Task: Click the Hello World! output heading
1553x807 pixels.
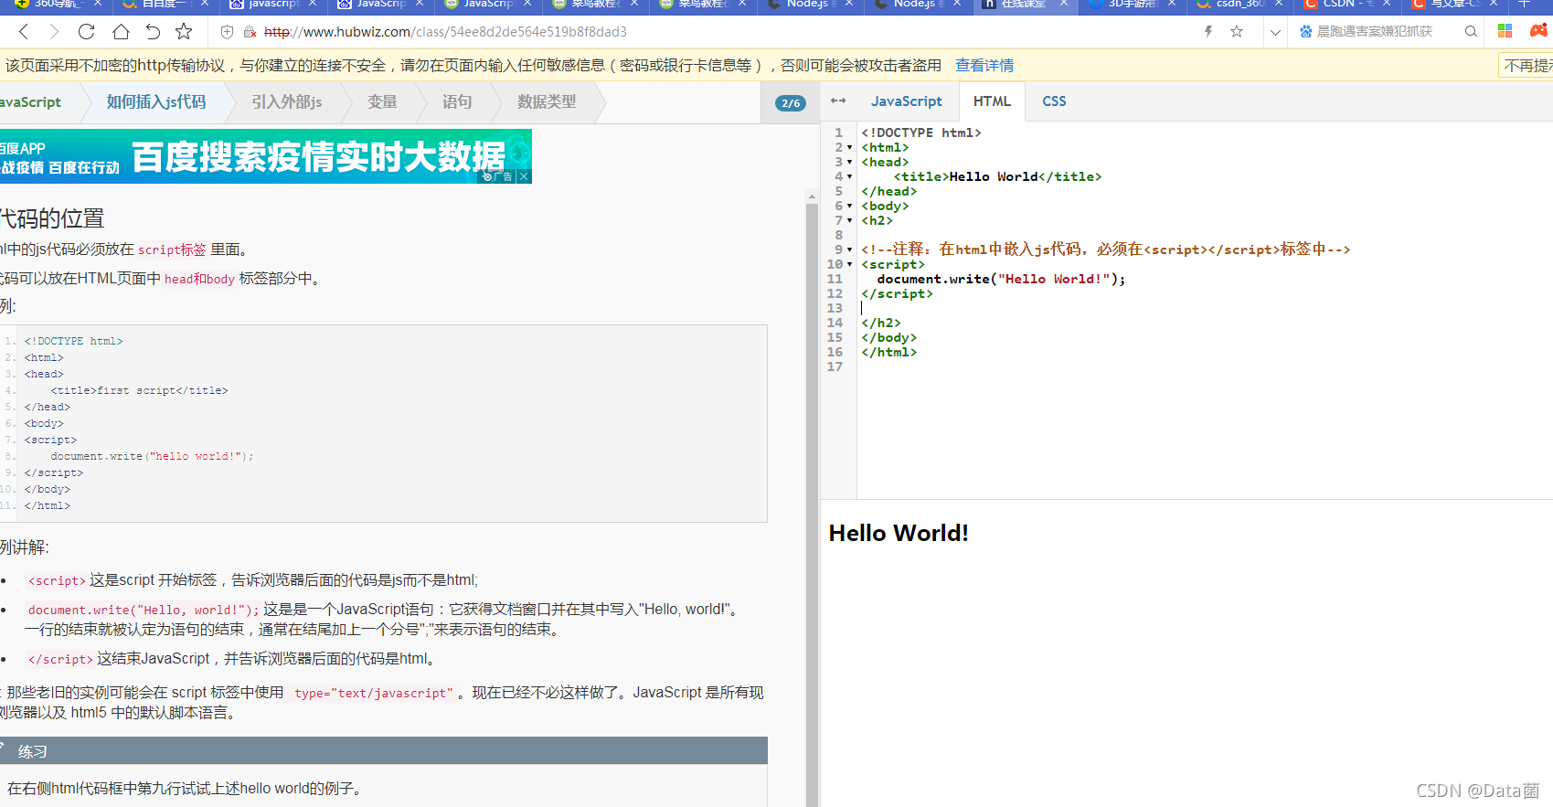Action: (x=899, y=533)
